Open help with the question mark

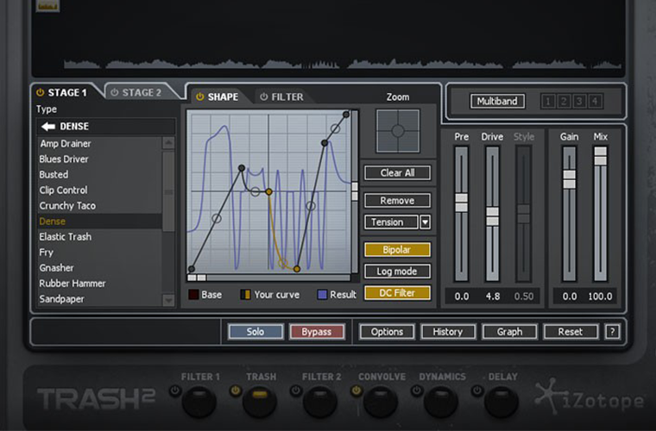613,332
